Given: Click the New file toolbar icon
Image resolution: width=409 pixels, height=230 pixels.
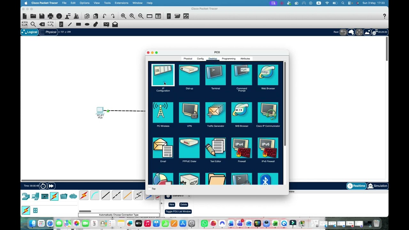Looking at the screenshot, I should [25, 16].
